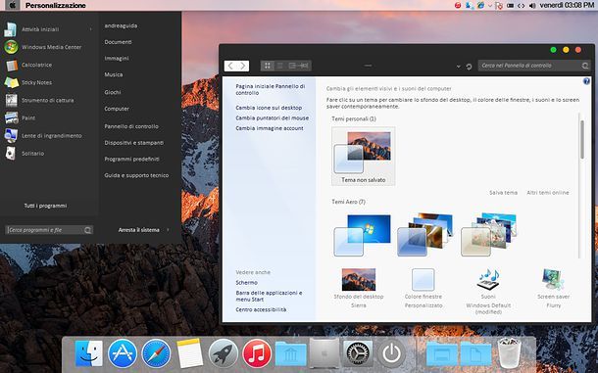Open Tutti i programmi list
The width and height of the screenshot is (598, 373).
click(x=45, y=206)
